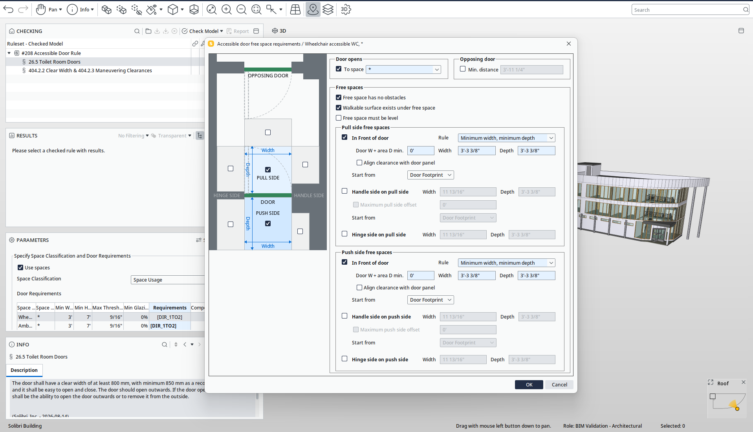Viewport: 753px width, 432px height.
Task: Click the maximize icon in 3D view corner
Action: 741,31
